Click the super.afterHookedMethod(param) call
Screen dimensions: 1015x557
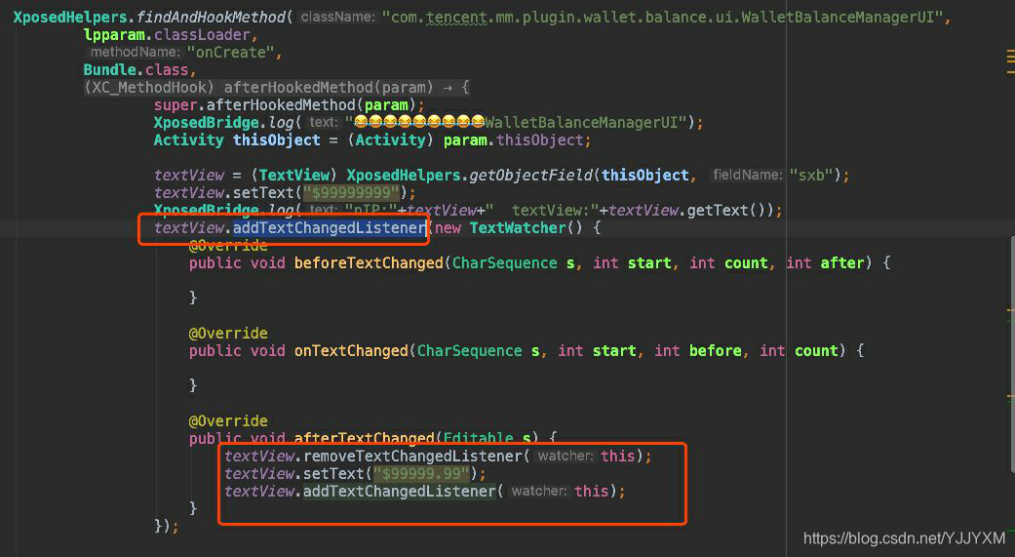click(x=289, y=105)
